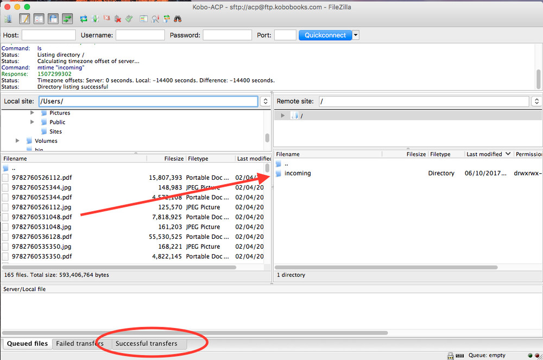The width and height of the screenshot is (543, 360).
Task: Expand the Volumes tree item
Action: click(17, 141)
